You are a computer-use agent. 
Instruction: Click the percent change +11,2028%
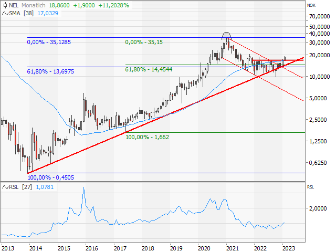114,5
